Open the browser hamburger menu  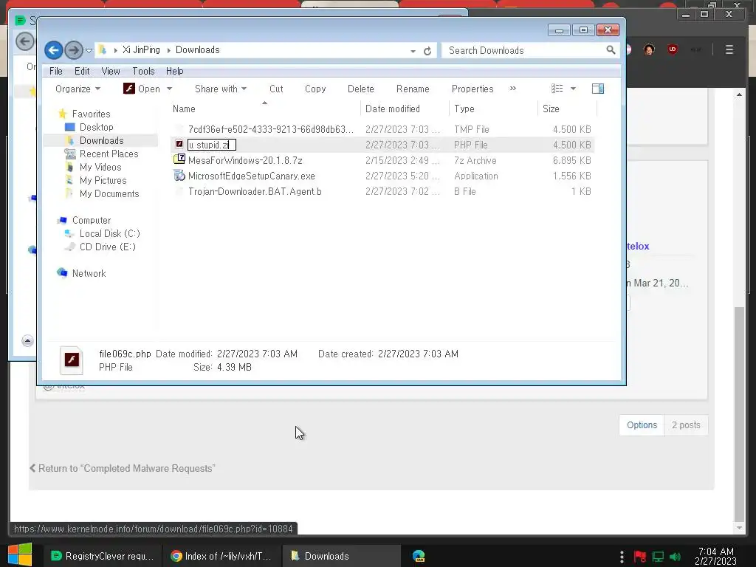(x=729, y=49)
